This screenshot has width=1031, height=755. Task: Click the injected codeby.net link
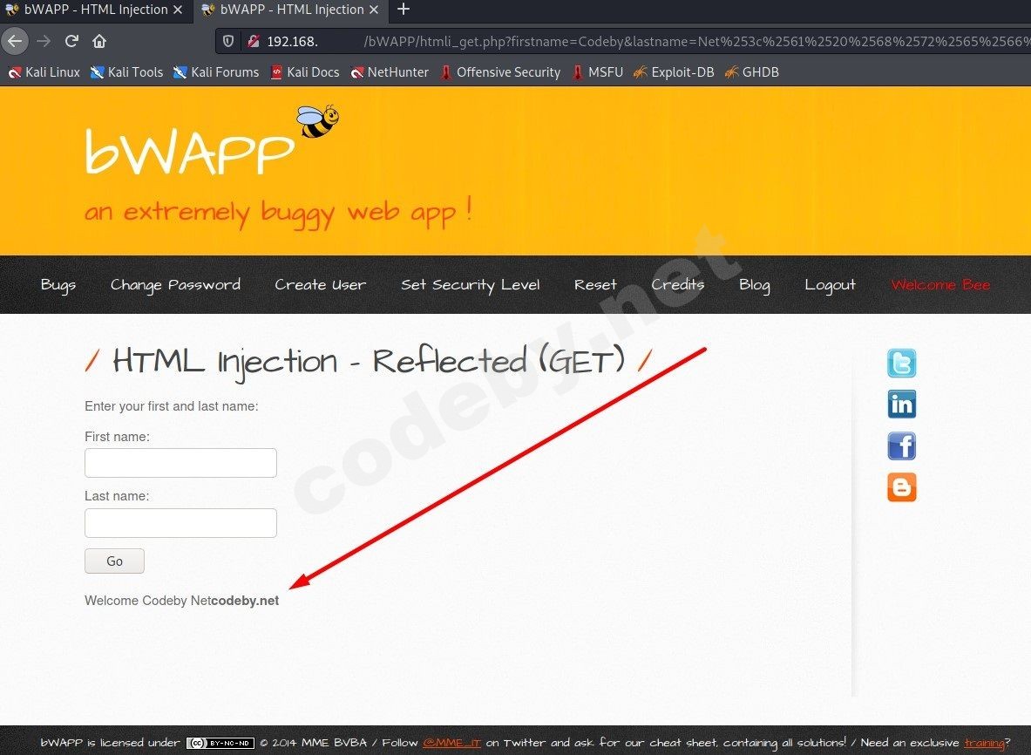tap(245, 601)
